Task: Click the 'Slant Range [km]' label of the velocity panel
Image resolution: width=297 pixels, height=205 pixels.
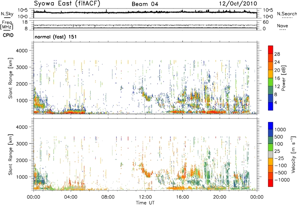Action: (x=10, y=154)
